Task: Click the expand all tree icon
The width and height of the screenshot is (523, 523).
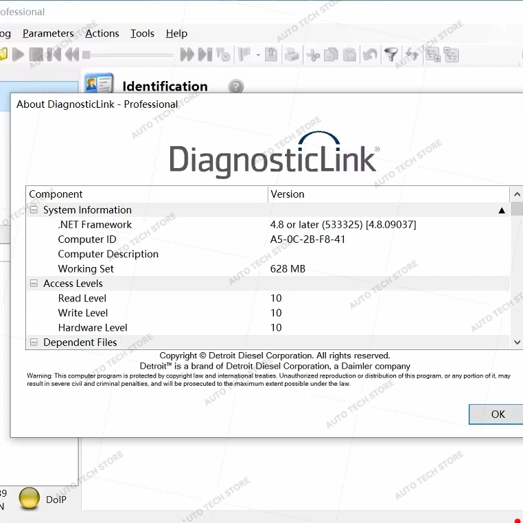Action: click(x=433, y=55)
